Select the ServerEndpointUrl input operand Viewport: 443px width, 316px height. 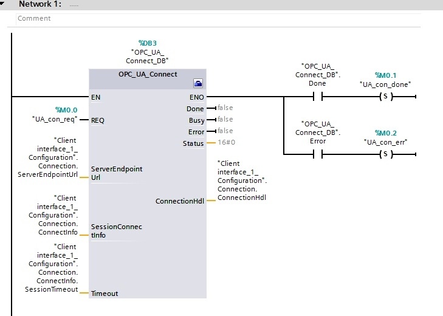48,157
